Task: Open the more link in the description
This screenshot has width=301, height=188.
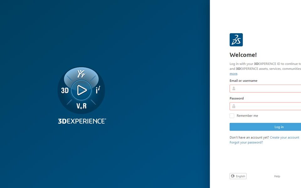Action: [x=233, y=73]
